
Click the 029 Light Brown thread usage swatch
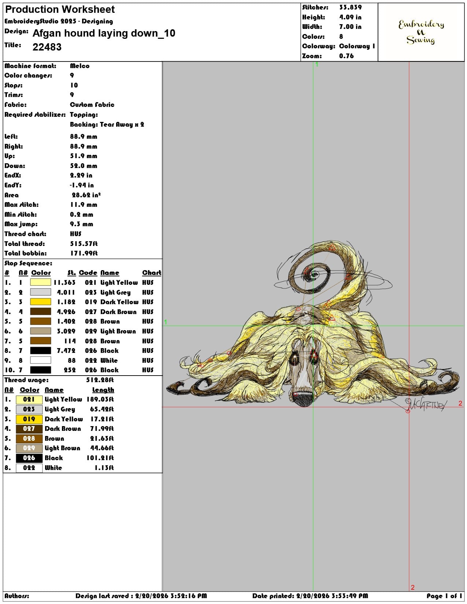click(29, 448)
